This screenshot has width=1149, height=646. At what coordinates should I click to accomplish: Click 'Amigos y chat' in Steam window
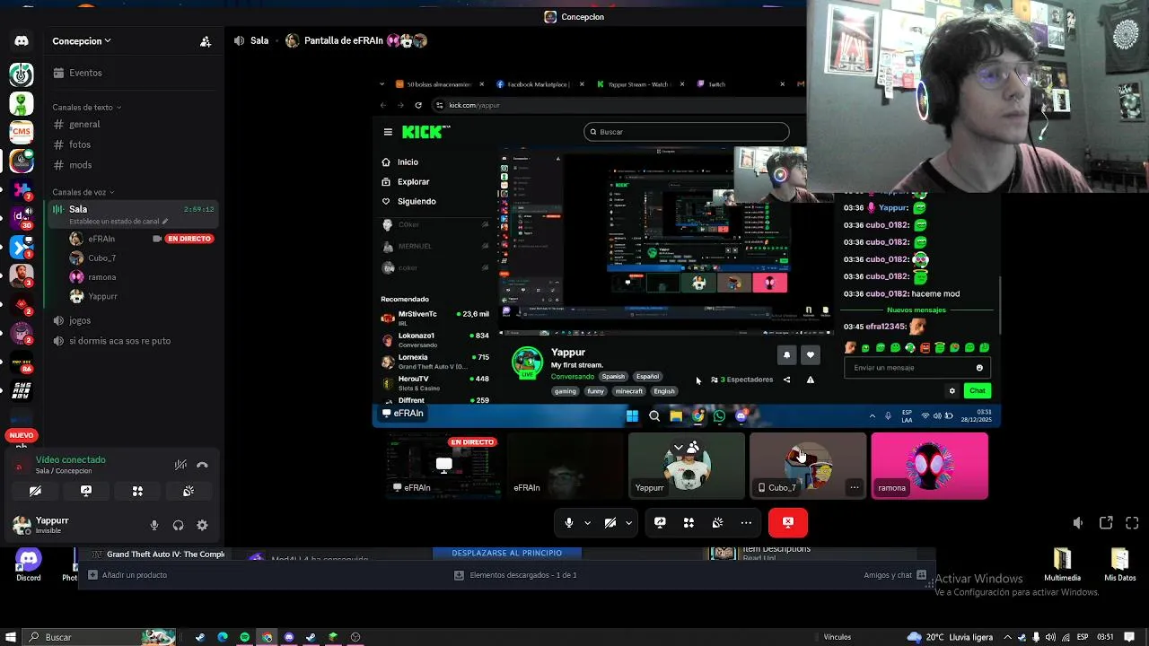tap(895, 575)
